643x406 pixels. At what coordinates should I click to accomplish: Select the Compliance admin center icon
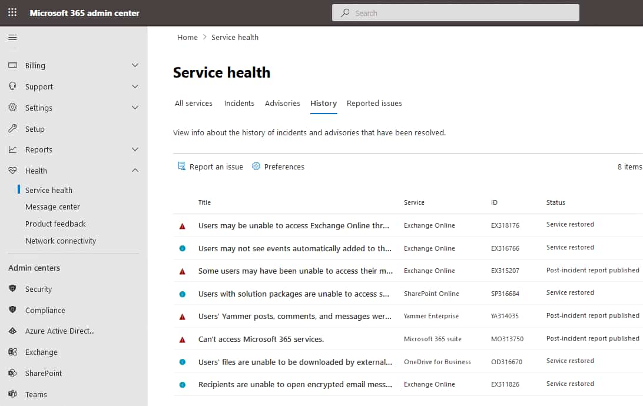12,310
